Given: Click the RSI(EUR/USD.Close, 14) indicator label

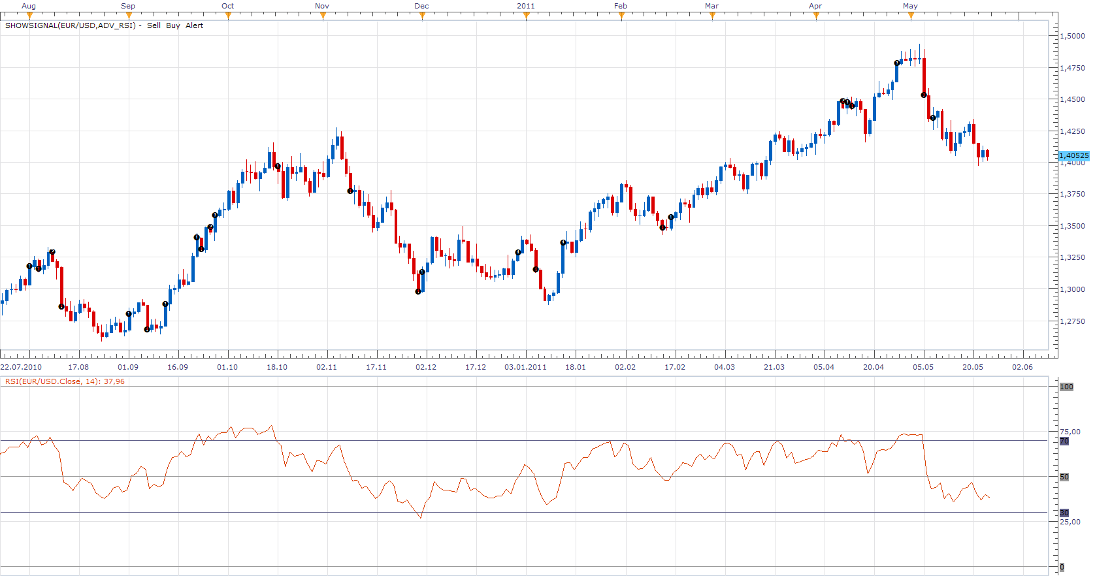Looking at the screenshot, I should [x=65, y=381].
